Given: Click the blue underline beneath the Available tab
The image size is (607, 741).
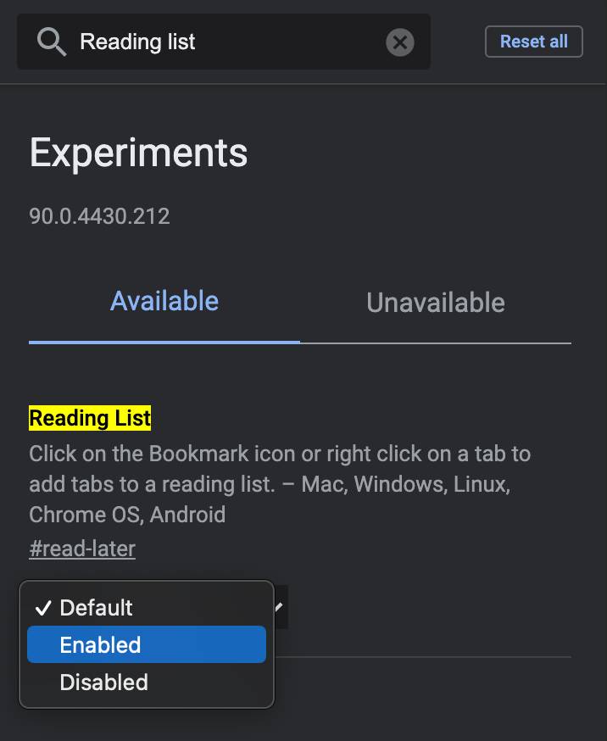Looking at the screenshot, I should pyautogui.click(x=164, y=342).
